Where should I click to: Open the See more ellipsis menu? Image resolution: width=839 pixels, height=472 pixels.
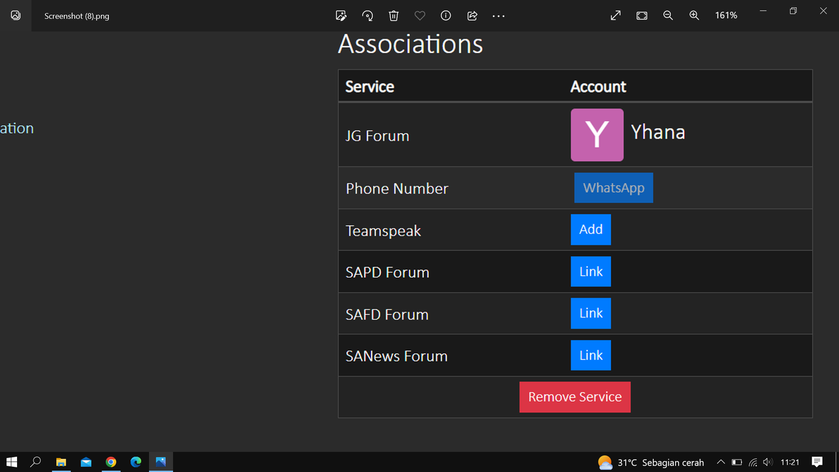(x=498, y=16)
